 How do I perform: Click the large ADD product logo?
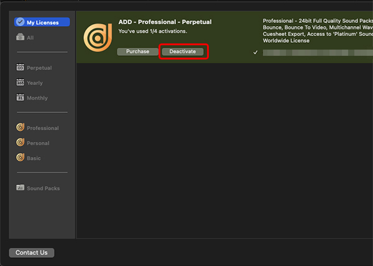(98, 37)
